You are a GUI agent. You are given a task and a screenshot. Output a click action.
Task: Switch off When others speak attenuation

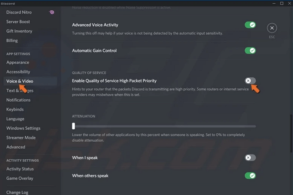point(250,175)
